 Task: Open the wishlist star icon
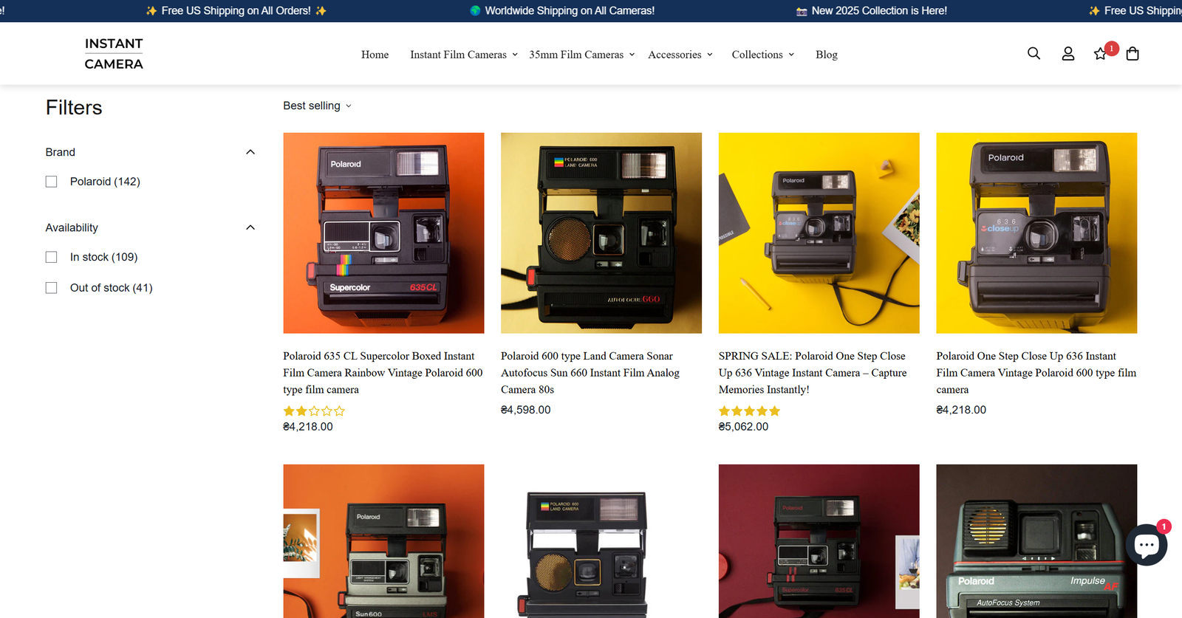(1100, 54)
